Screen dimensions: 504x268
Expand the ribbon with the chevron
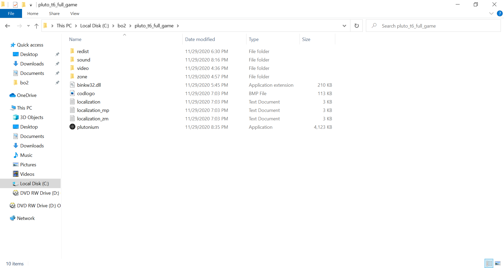coord(491,13)
